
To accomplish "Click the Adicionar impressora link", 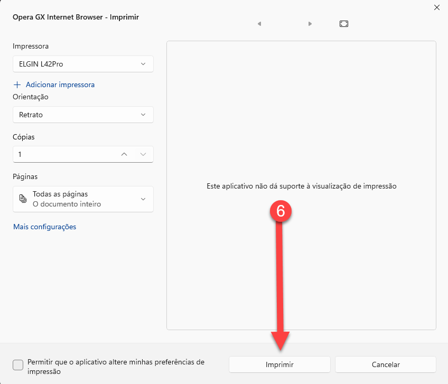I will 60,85.
